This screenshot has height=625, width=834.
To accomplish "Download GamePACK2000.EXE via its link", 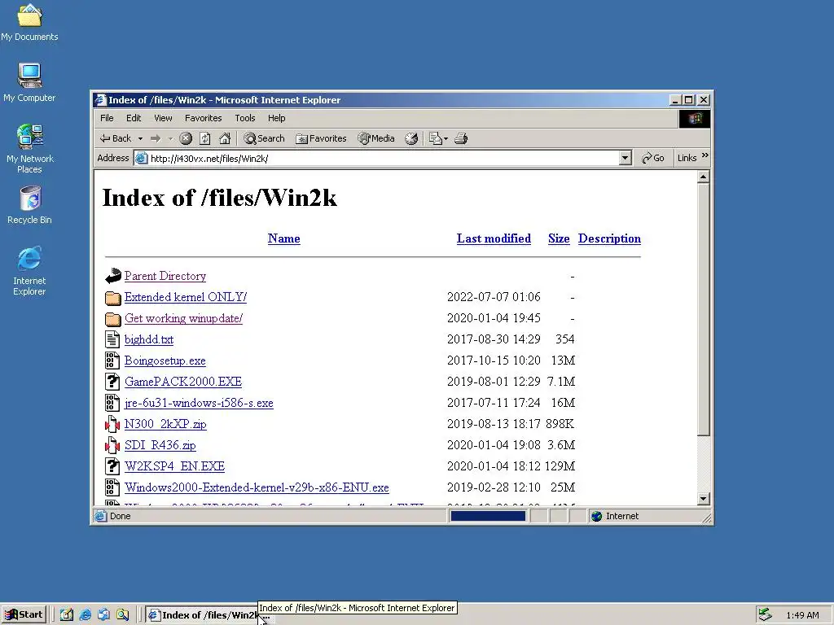I will [183, 382].
